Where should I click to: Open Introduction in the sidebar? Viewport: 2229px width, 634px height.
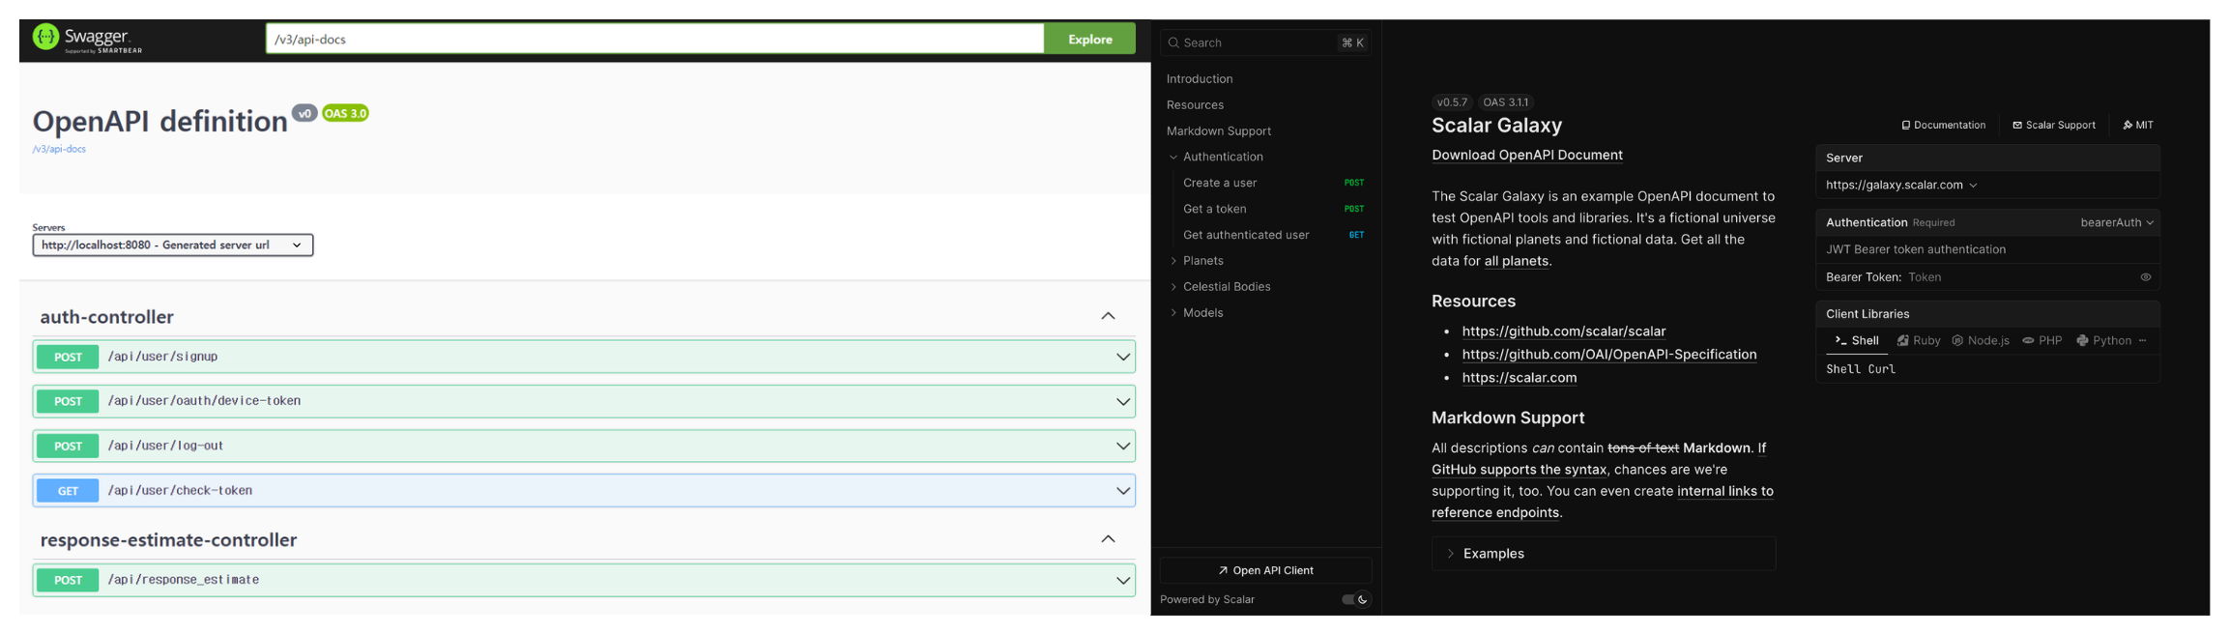click(1200, 79)
